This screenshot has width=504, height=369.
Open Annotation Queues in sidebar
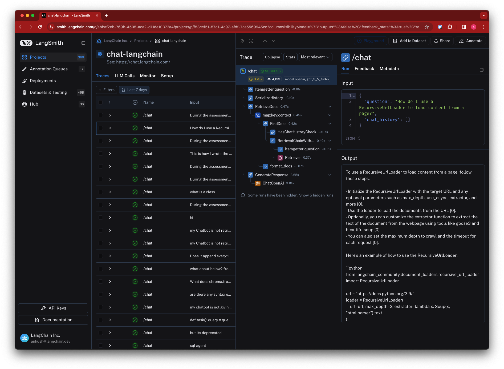click(53, 69)
